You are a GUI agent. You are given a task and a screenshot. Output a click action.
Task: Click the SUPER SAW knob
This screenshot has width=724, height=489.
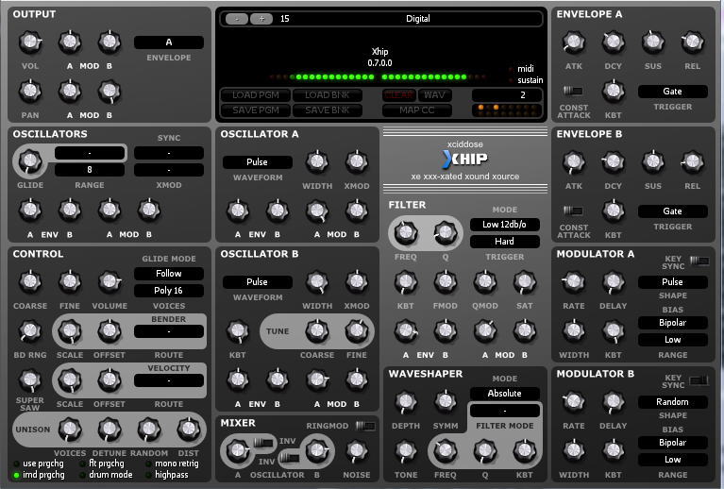click(30, 379)
